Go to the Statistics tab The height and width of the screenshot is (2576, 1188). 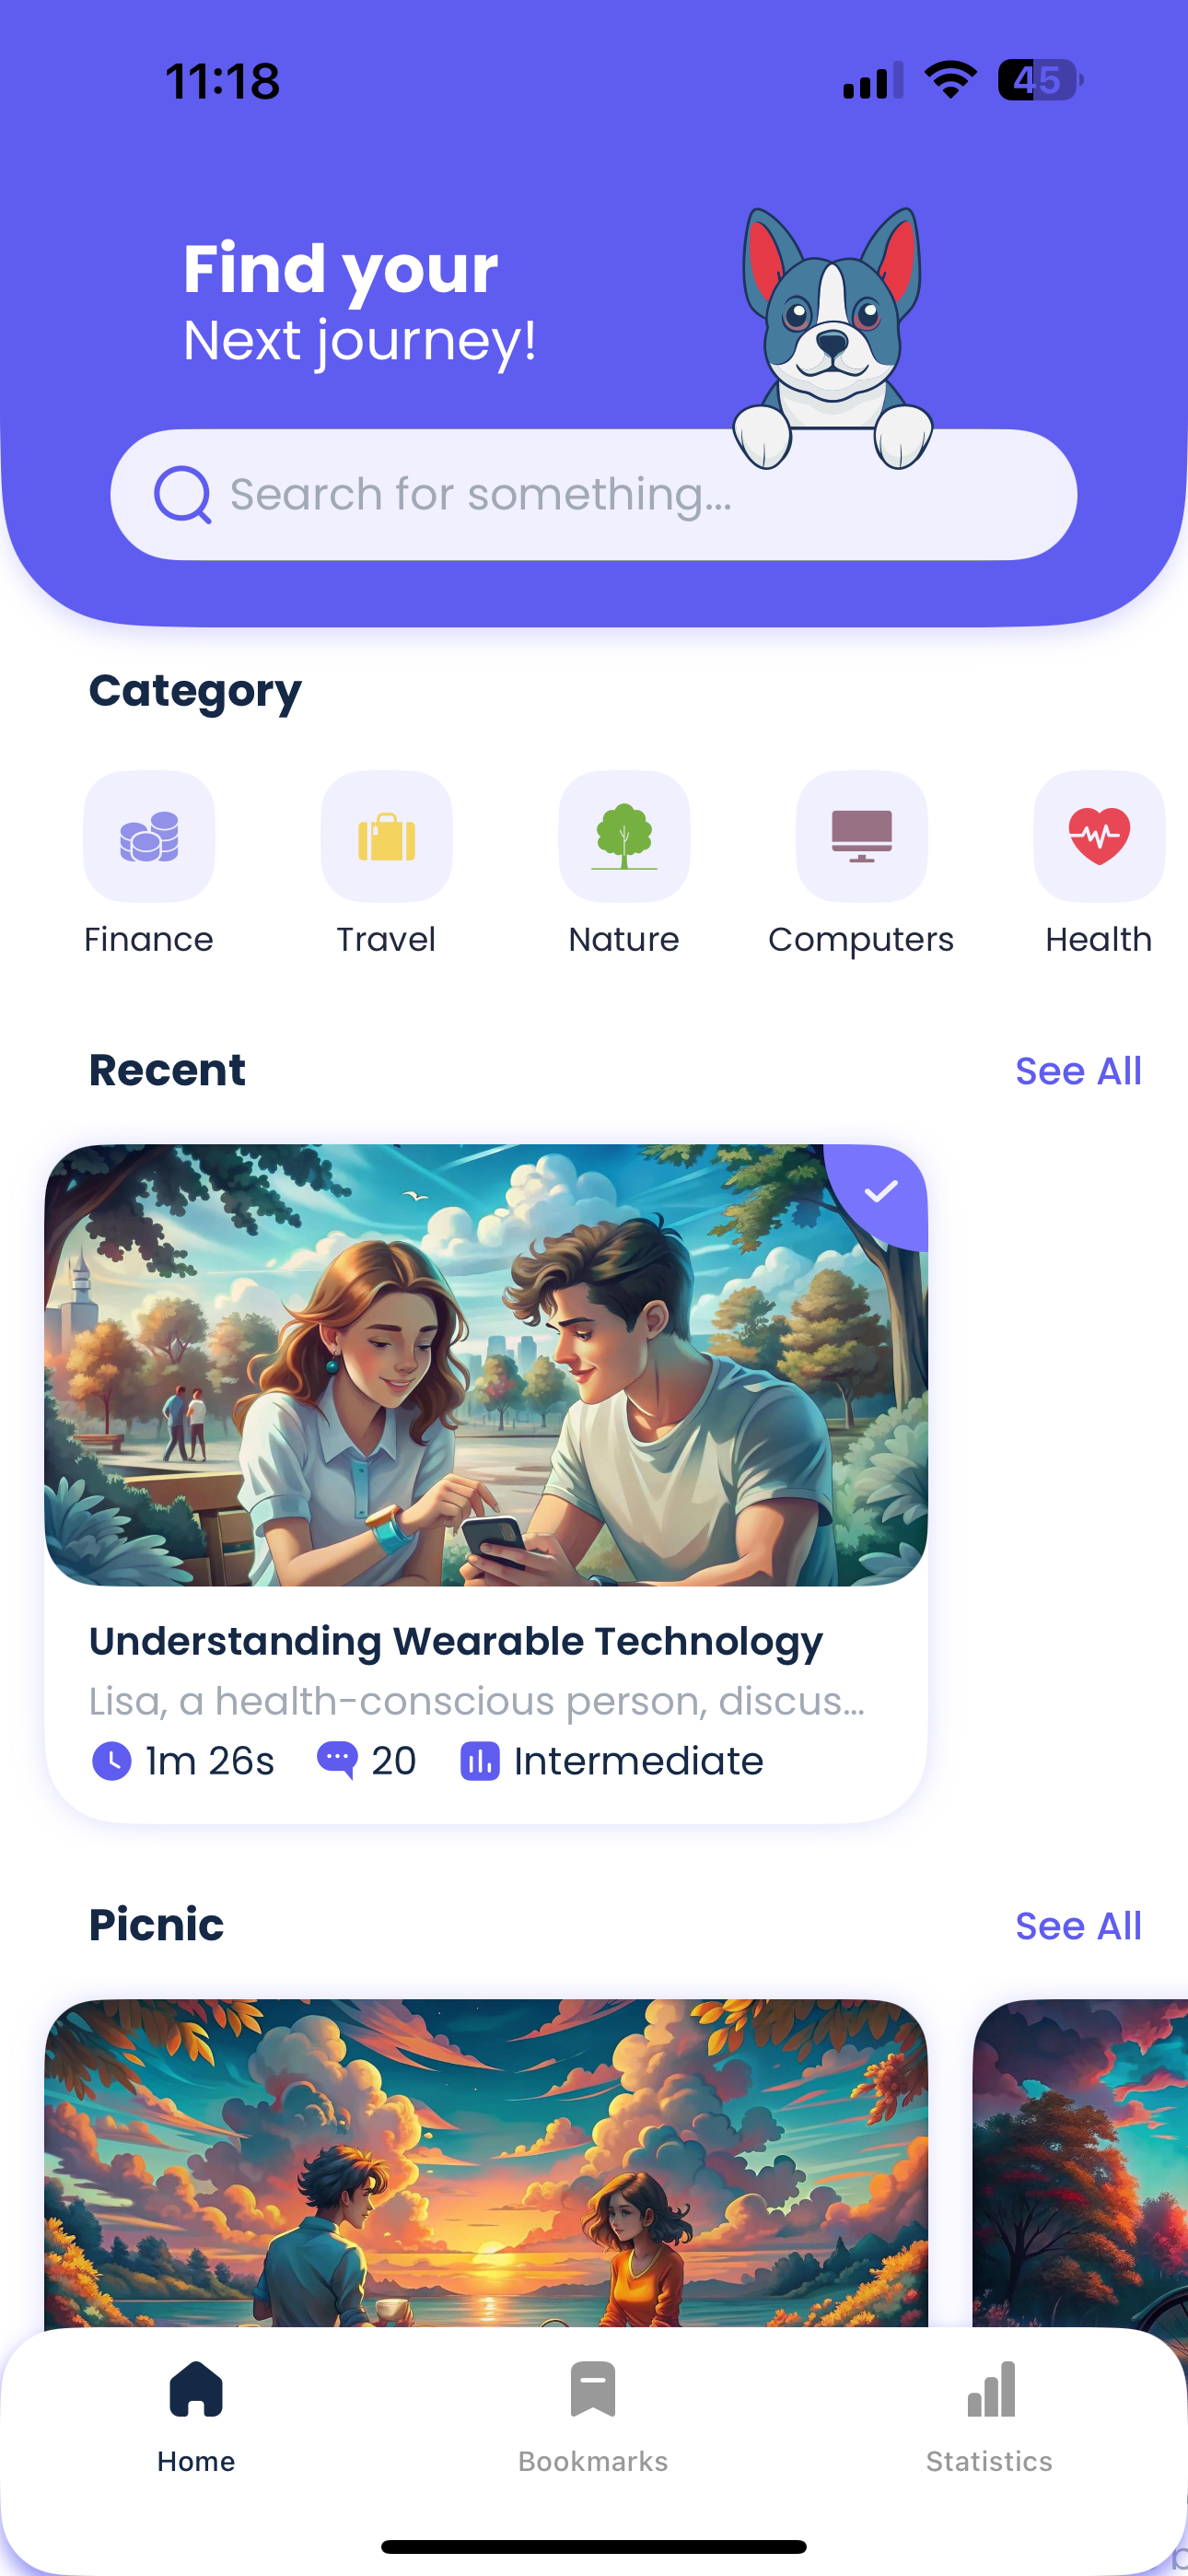[x=990, y=2415]
